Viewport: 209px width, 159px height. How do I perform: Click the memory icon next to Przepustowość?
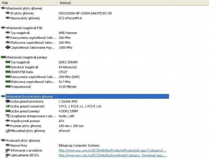point(8,87)
